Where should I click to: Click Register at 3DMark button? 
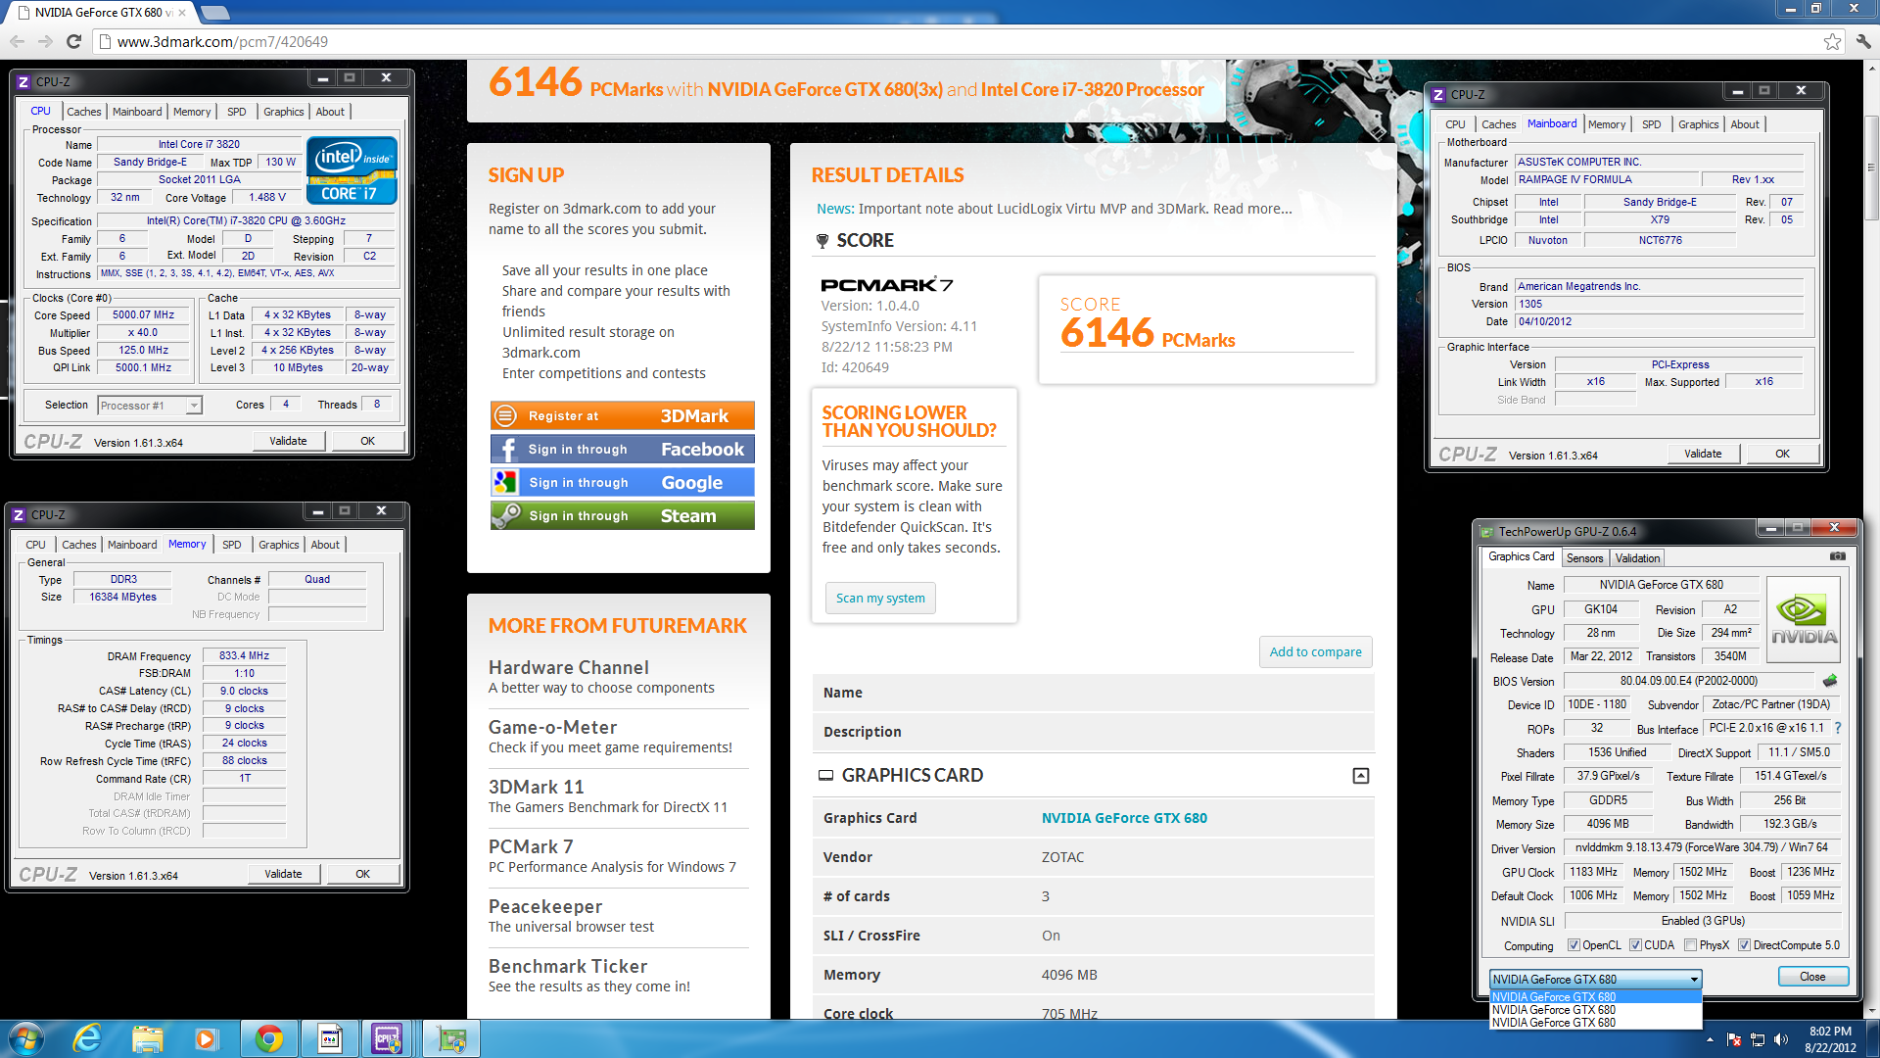pyautogui.click(x=623, y=416)
